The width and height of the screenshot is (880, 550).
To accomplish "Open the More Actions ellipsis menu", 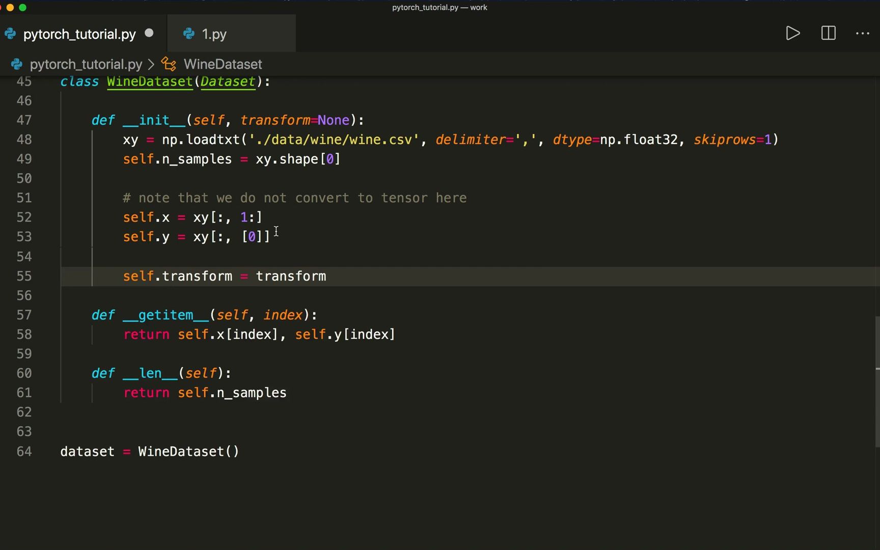I will pyautogui.click(x=863, y=34).
